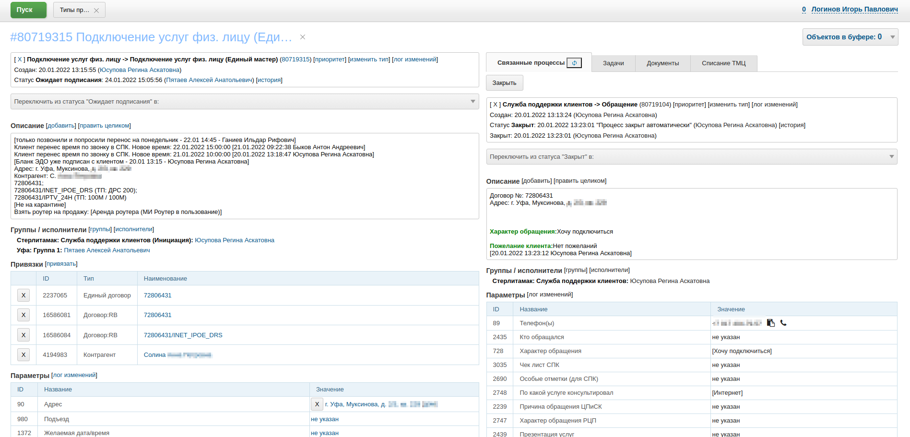Click 'не указан' for Желаемая дата/время
910x437 pixels.
(325, 433)
